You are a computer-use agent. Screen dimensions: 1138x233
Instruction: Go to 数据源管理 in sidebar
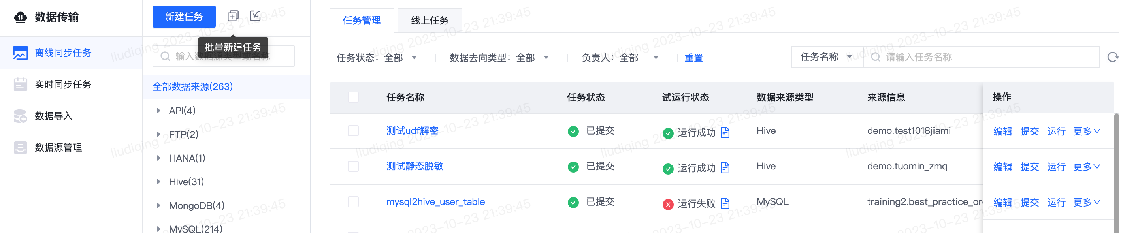click(x=58, y=148)
